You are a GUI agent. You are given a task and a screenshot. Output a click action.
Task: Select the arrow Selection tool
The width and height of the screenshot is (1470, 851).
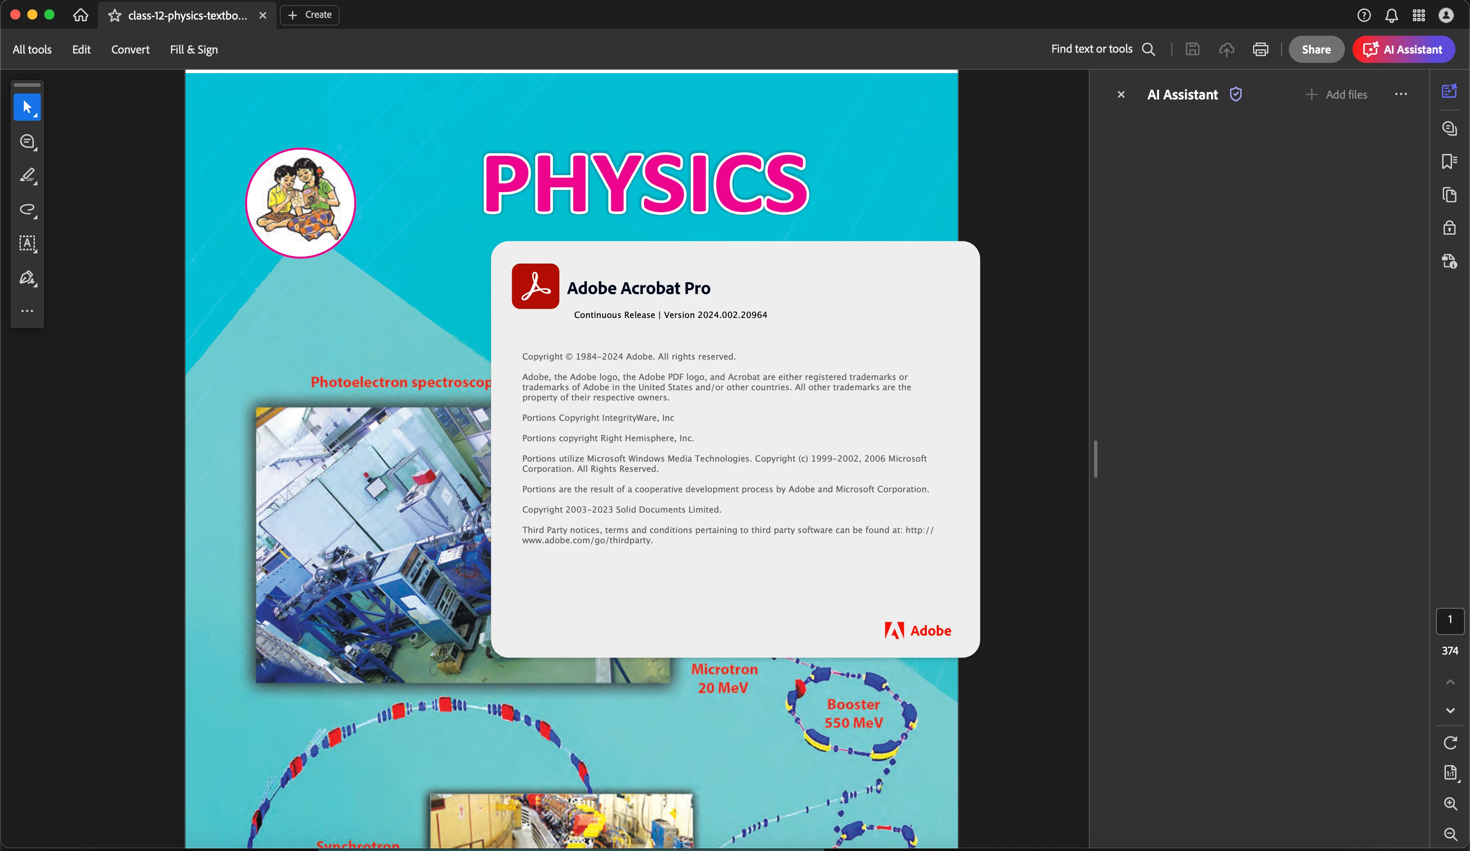click(27, 107)
